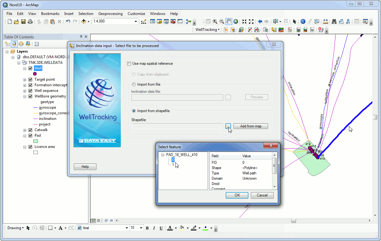This screenshot has height=241, width=381.
Task: Select feature 1 in the tree
Action: coord(173,165)
